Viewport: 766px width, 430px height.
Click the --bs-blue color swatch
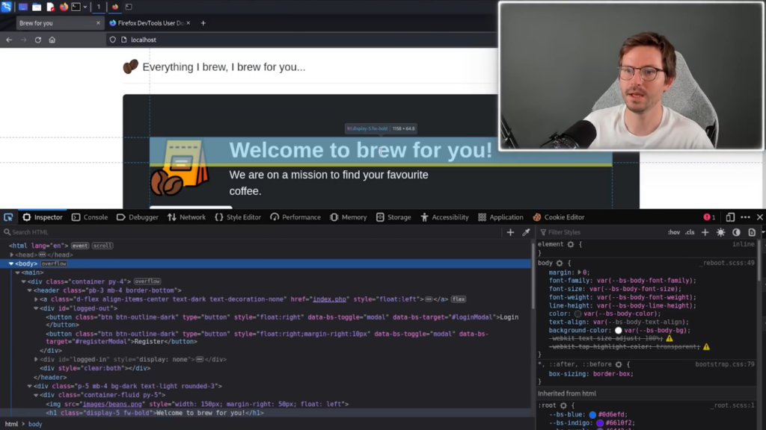592,414
